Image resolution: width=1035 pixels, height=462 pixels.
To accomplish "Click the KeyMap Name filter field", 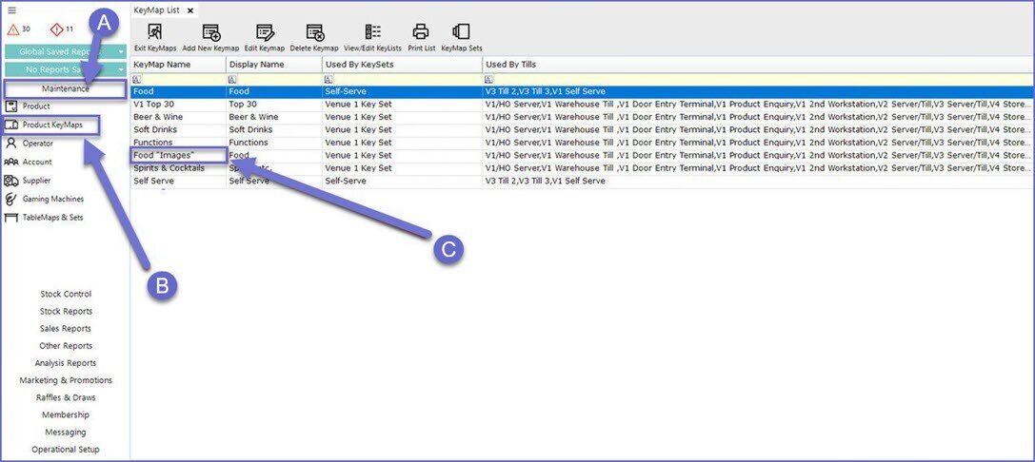I will click(x=181, y=80).
